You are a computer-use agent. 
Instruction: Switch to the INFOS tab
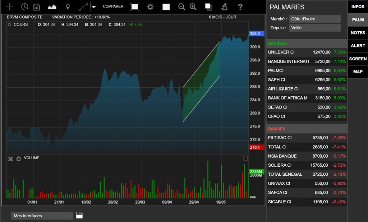(x=358, y=7)
